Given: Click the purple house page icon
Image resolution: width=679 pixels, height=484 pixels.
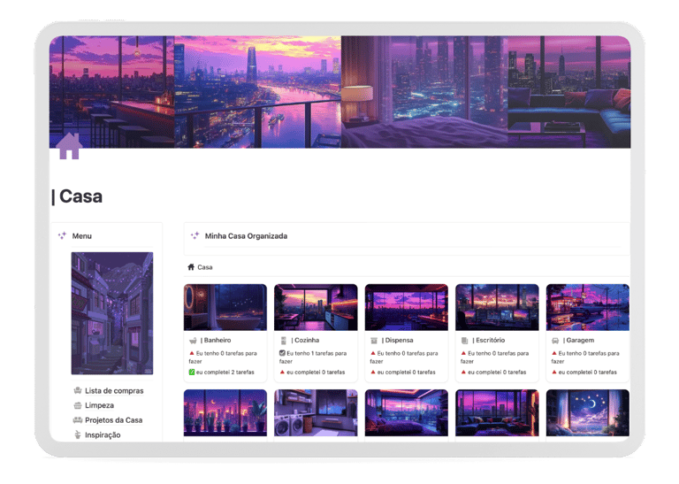Looking at the screenshot, I should [69, 146].
